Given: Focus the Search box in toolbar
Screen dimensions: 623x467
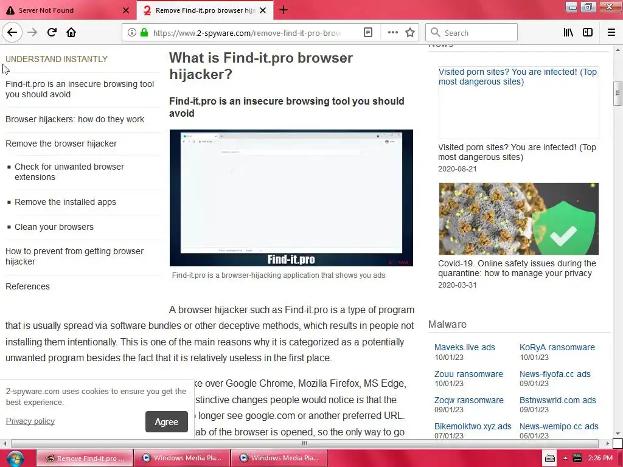Looking at the screenshot, I should tap(472, 33).
